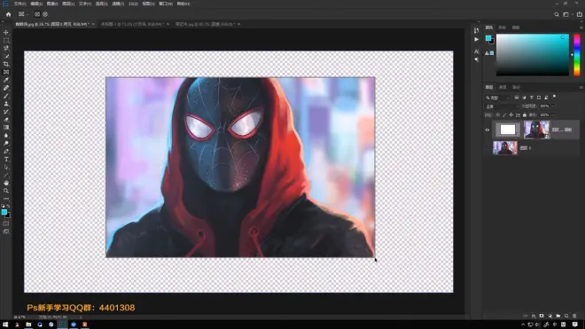The width and height of the screenshot is (585, 329).
Task: Show the hidden bottom layer via its visibility box
Action: 487,148
